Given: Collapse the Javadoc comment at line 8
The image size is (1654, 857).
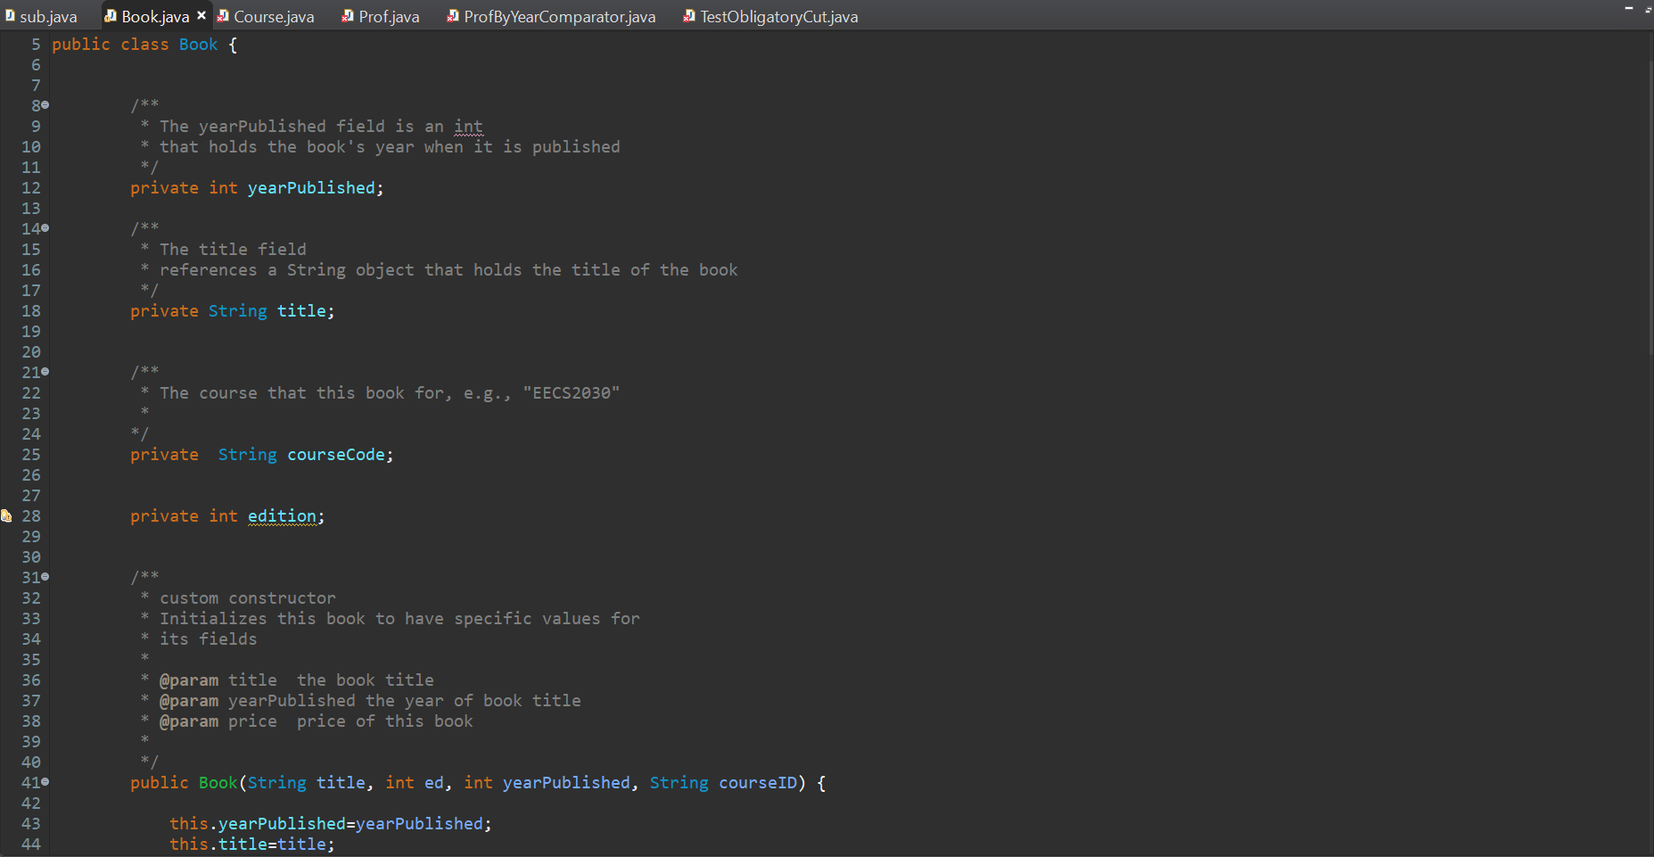Looking at the screenshot, I should click(x=45, y=105).
